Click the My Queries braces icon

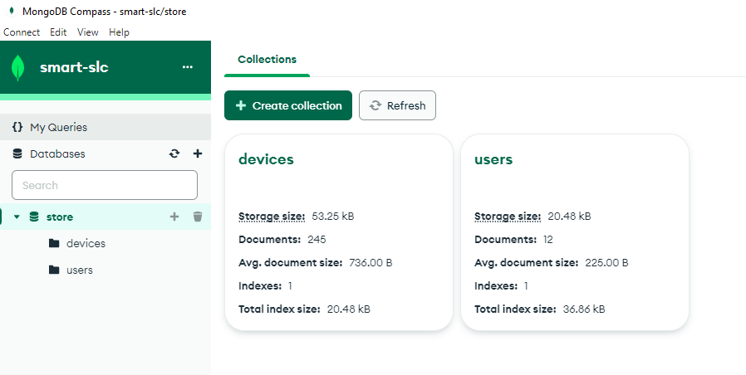coord(17,127)
